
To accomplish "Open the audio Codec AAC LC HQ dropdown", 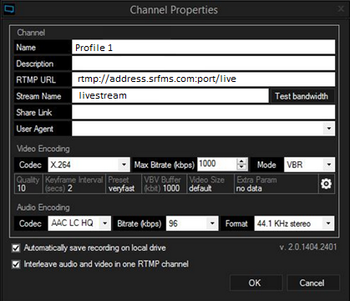I will (x=105, y=223).
